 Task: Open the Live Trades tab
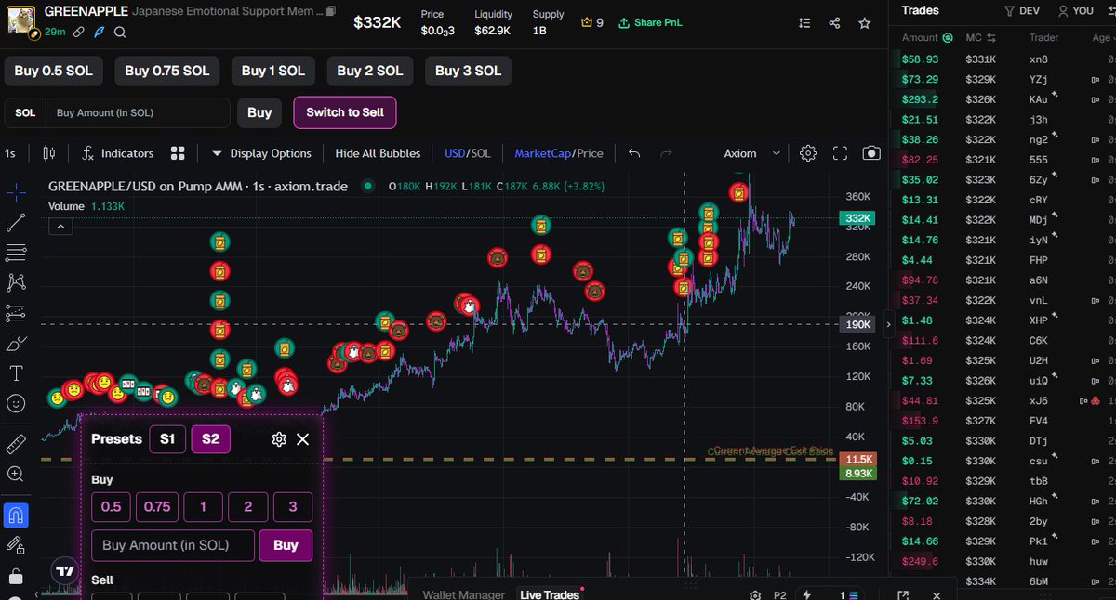click(x=551, y=593)
